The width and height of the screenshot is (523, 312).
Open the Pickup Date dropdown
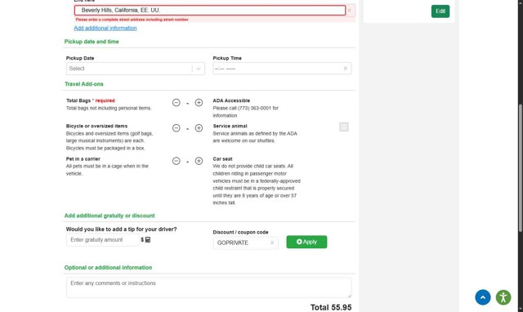(x=136, y=69)
